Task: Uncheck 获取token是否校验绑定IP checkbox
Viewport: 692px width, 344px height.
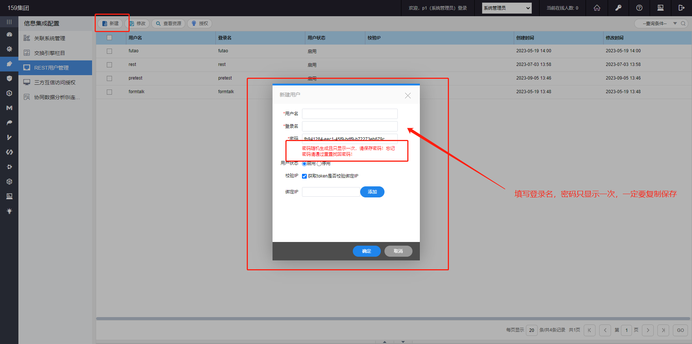Action: pyautogui.click(x=305, y=176)
